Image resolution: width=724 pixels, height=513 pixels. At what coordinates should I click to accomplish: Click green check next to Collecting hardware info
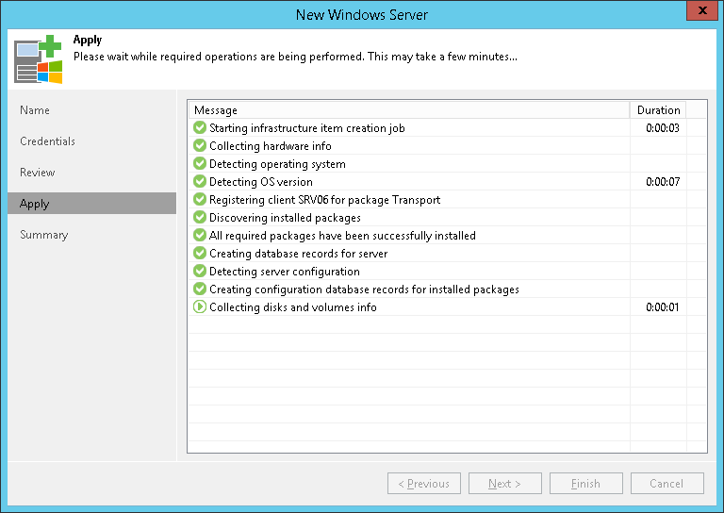click(x=200, y=146)
